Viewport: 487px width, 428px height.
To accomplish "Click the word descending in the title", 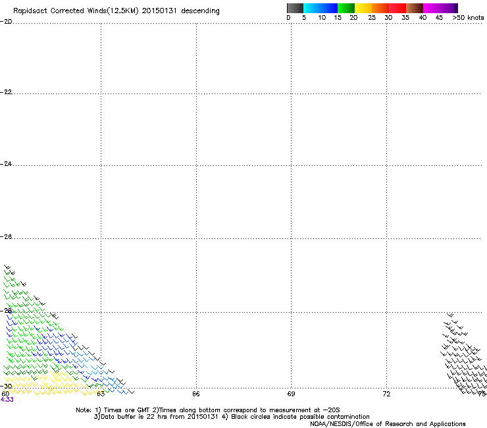I will pyautogui.click(x=200, y=11).
